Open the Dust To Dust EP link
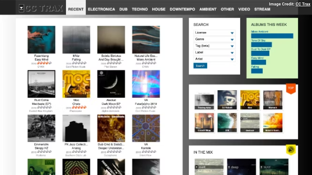This screenshot has width=312, height=175. click(x=261, y=49)
